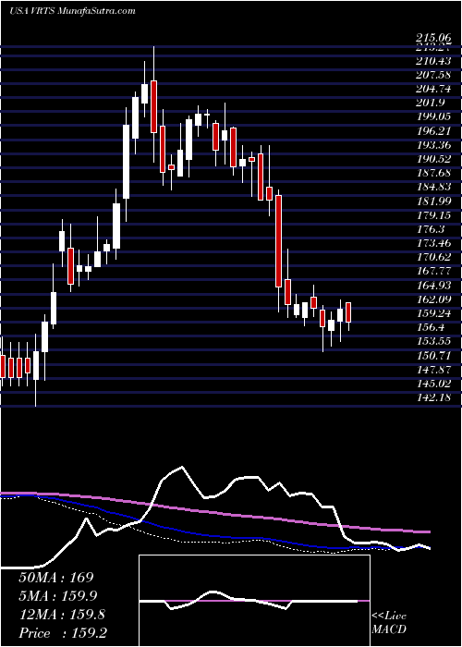Click the '50MA : 169' indicator readout

(56, 578)
